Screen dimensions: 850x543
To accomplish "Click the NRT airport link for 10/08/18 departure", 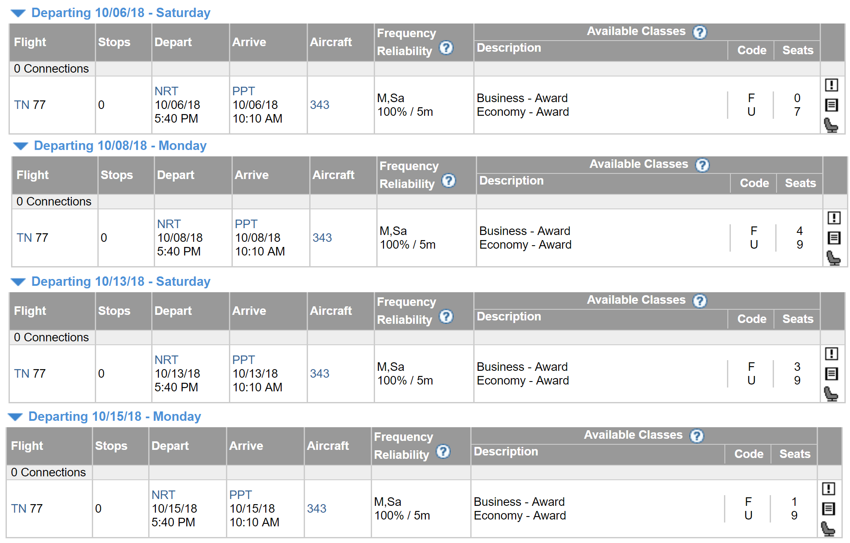I will coord(169,224).
